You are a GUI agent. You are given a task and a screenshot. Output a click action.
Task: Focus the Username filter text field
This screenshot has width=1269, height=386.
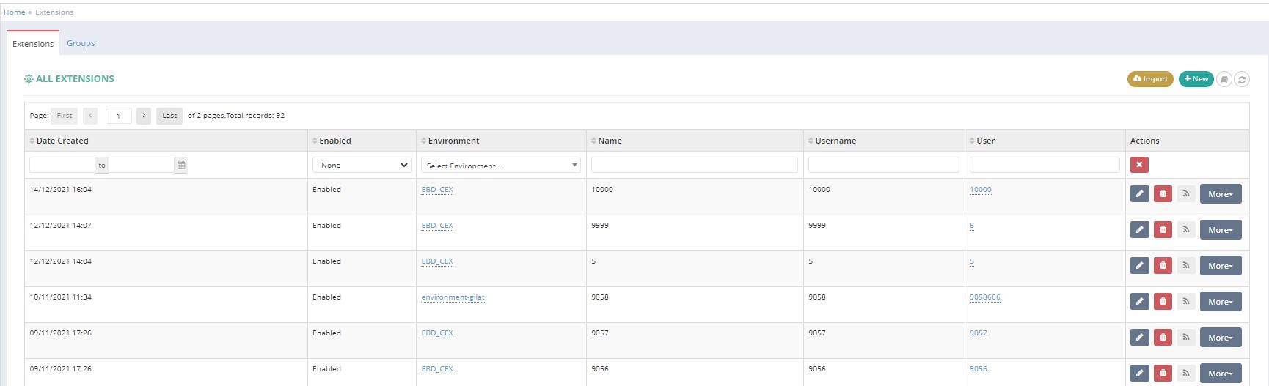884,165
